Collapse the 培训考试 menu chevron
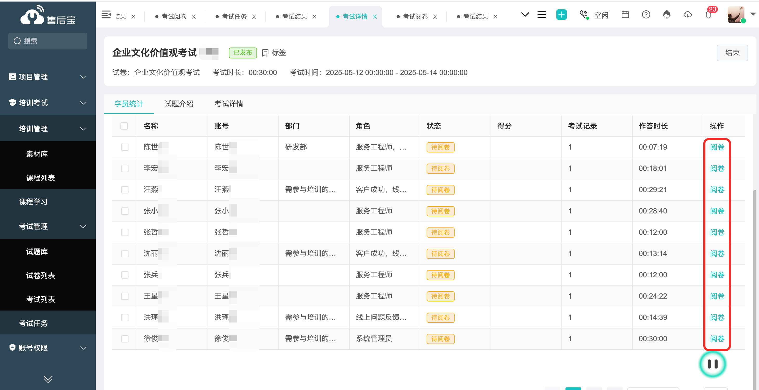The height and width of the screenshot is (390, 759). (83, 103)
